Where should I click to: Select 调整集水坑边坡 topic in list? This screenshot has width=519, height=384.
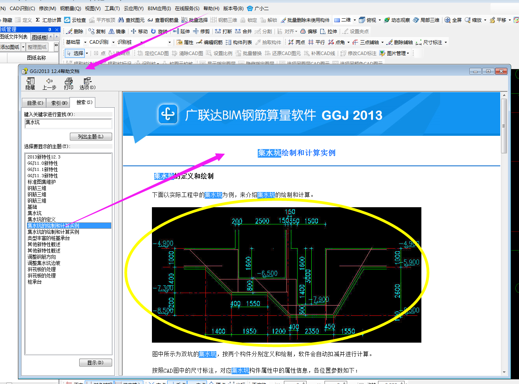44,263
